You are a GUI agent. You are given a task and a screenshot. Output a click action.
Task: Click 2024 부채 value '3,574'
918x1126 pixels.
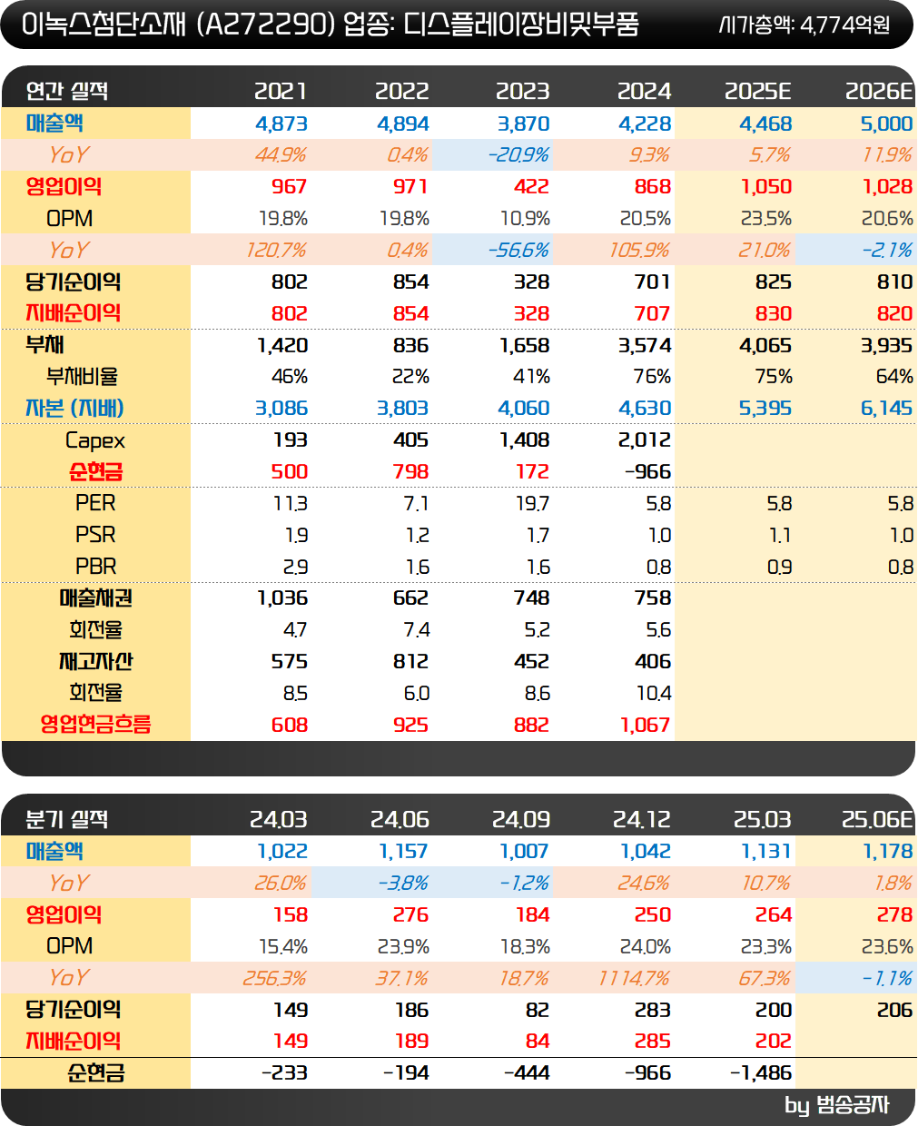(x=645, y=345)
